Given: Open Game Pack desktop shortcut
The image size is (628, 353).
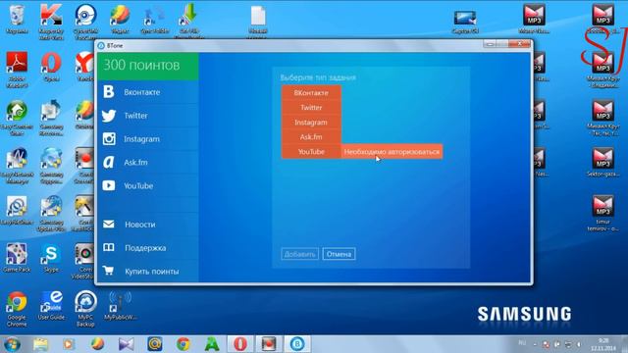Looking at the screenshot, I should coord(17,258).
